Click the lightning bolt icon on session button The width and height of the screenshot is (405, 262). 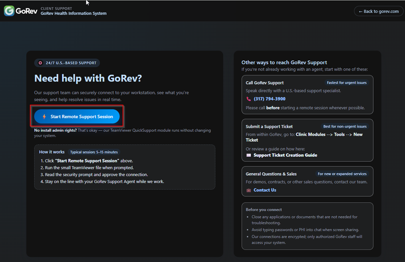tap(44, 117)
